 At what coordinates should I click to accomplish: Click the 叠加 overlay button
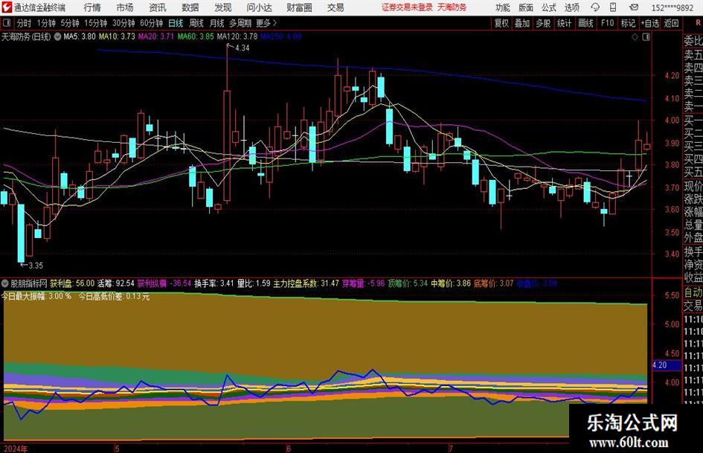(x=522, y=23)
